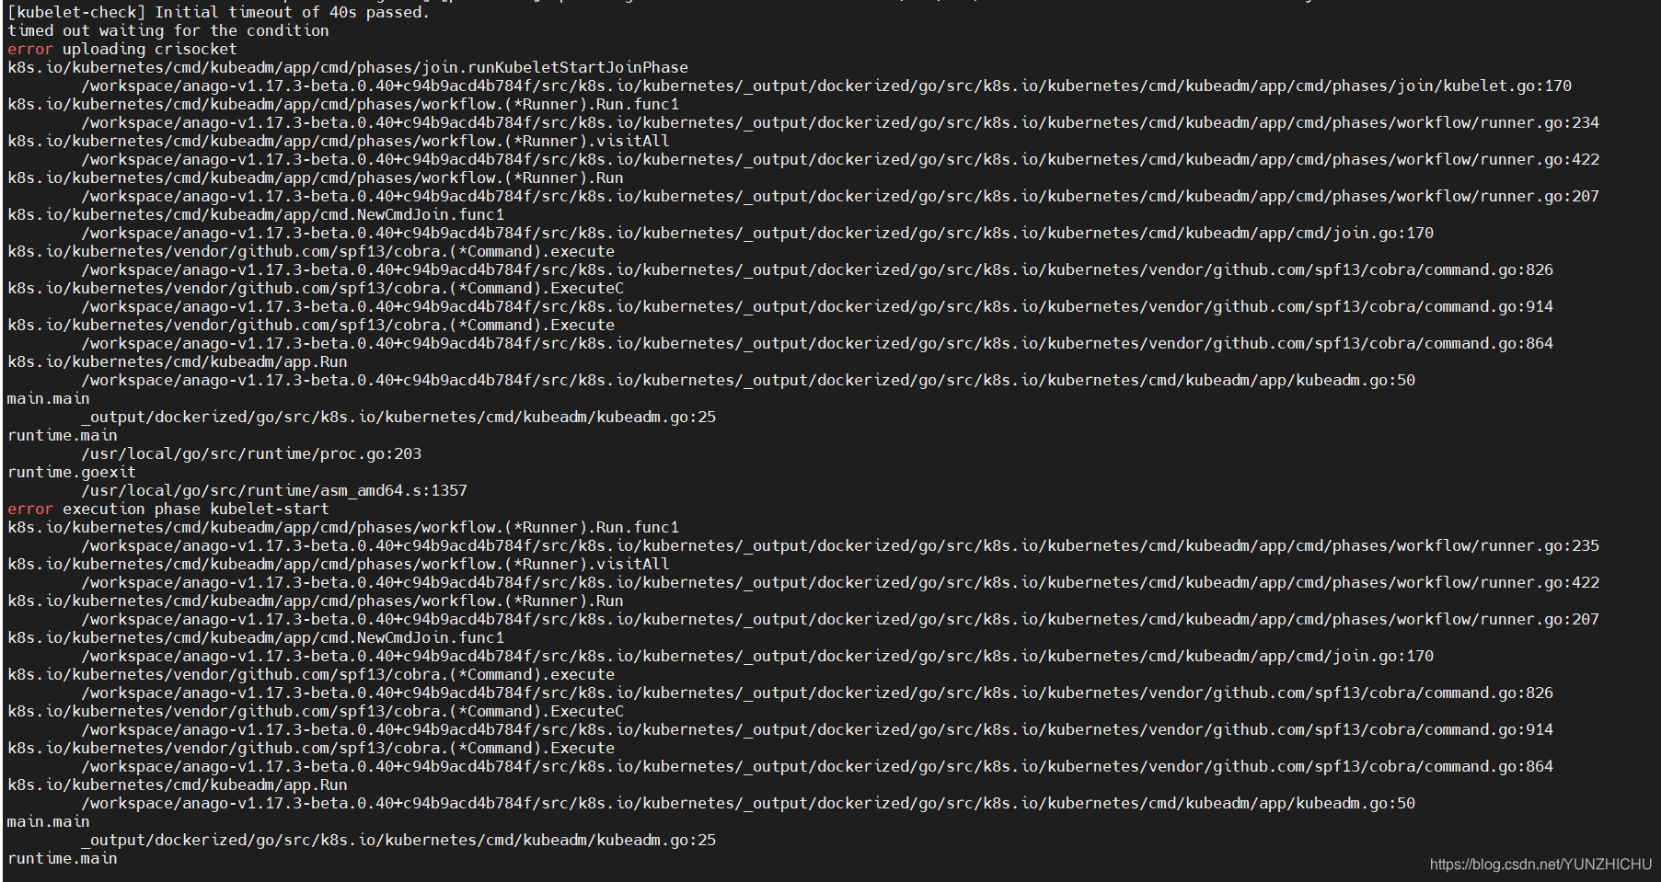Image resolution: width=1661 pixels, height=882 pixels.
Task: Select the '/usr/local/go/src/runtime/asm_amd64.s:1357' line
Action: pyautogui.click(x=274, y=491)
